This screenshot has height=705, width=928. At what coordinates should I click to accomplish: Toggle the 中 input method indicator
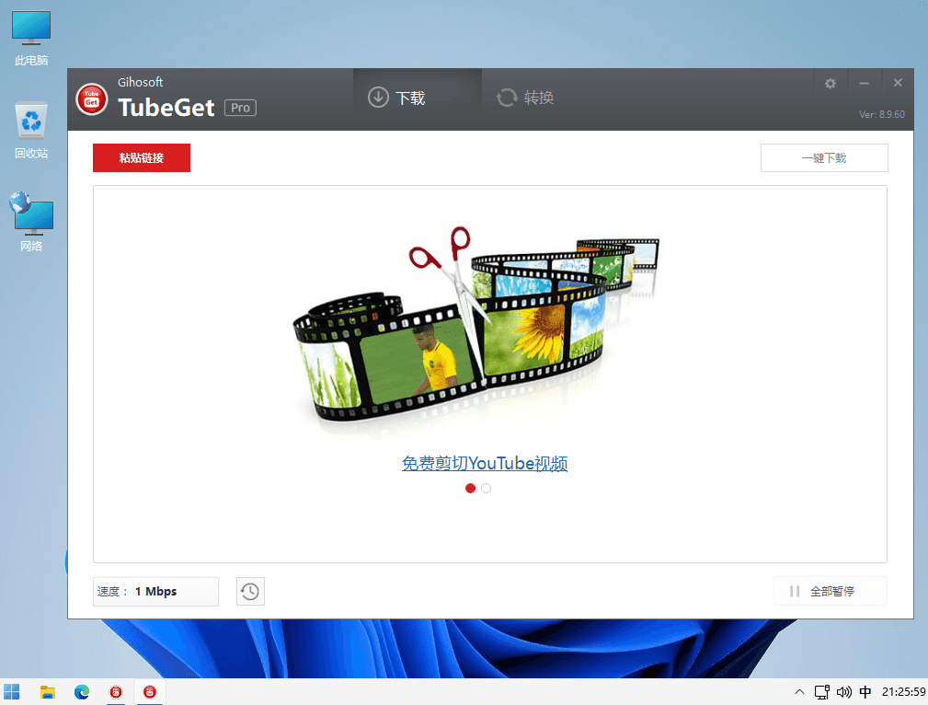click(865, 692)
